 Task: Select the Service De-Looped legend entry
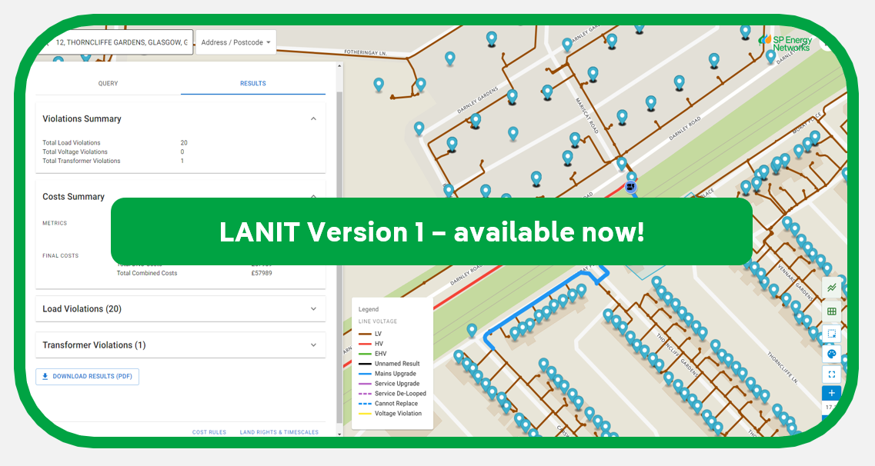[x=392, y=394]
